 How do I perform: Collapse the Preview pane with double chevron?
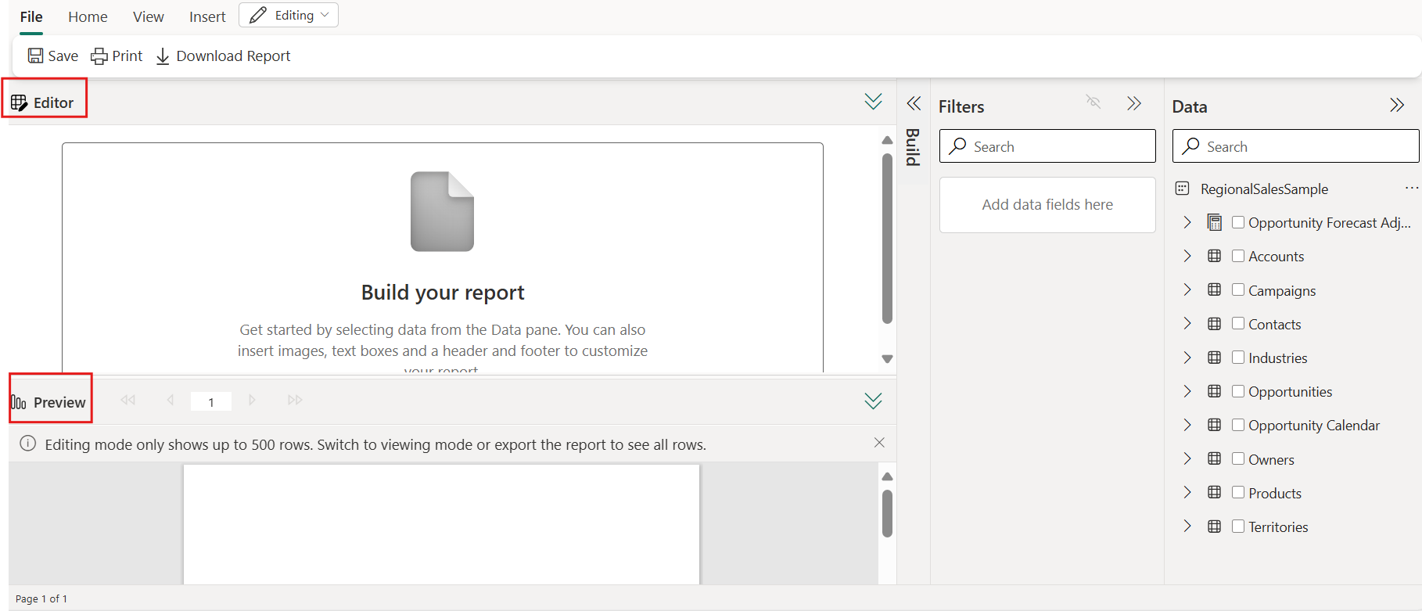pos(873,401)
